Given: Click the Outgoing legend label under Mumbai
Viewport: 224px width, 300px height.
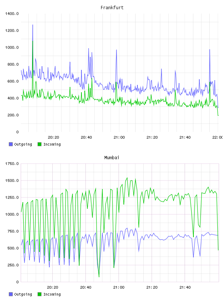Looking at the screenshot, I should tap(23, 294).
